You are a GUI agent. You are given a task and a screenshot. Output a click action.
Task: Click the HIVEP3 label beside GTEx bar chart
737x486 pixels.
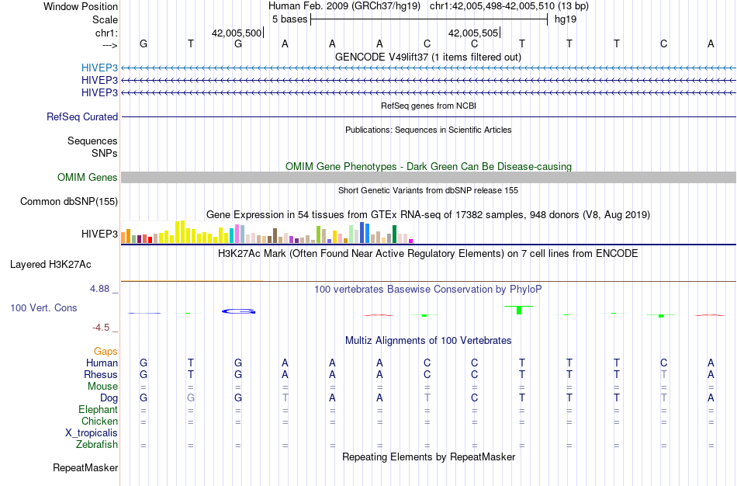pyautogui.click(x=99, y=234)
